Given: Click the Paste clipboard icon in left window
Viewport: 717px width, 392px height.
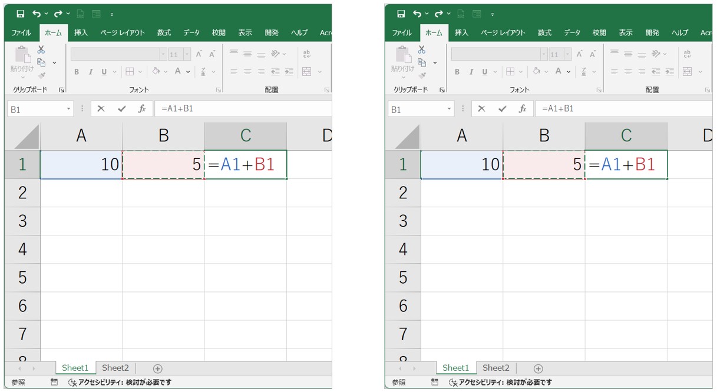Looking at the screenshot, I should 22,55.
